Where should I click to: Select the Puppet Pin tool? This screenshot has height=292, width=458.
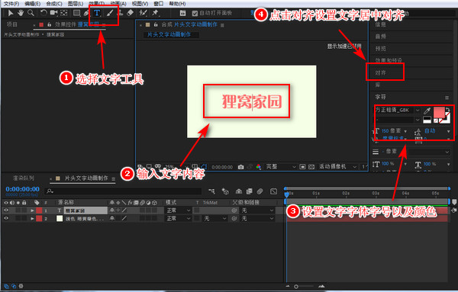coord(155,13)
